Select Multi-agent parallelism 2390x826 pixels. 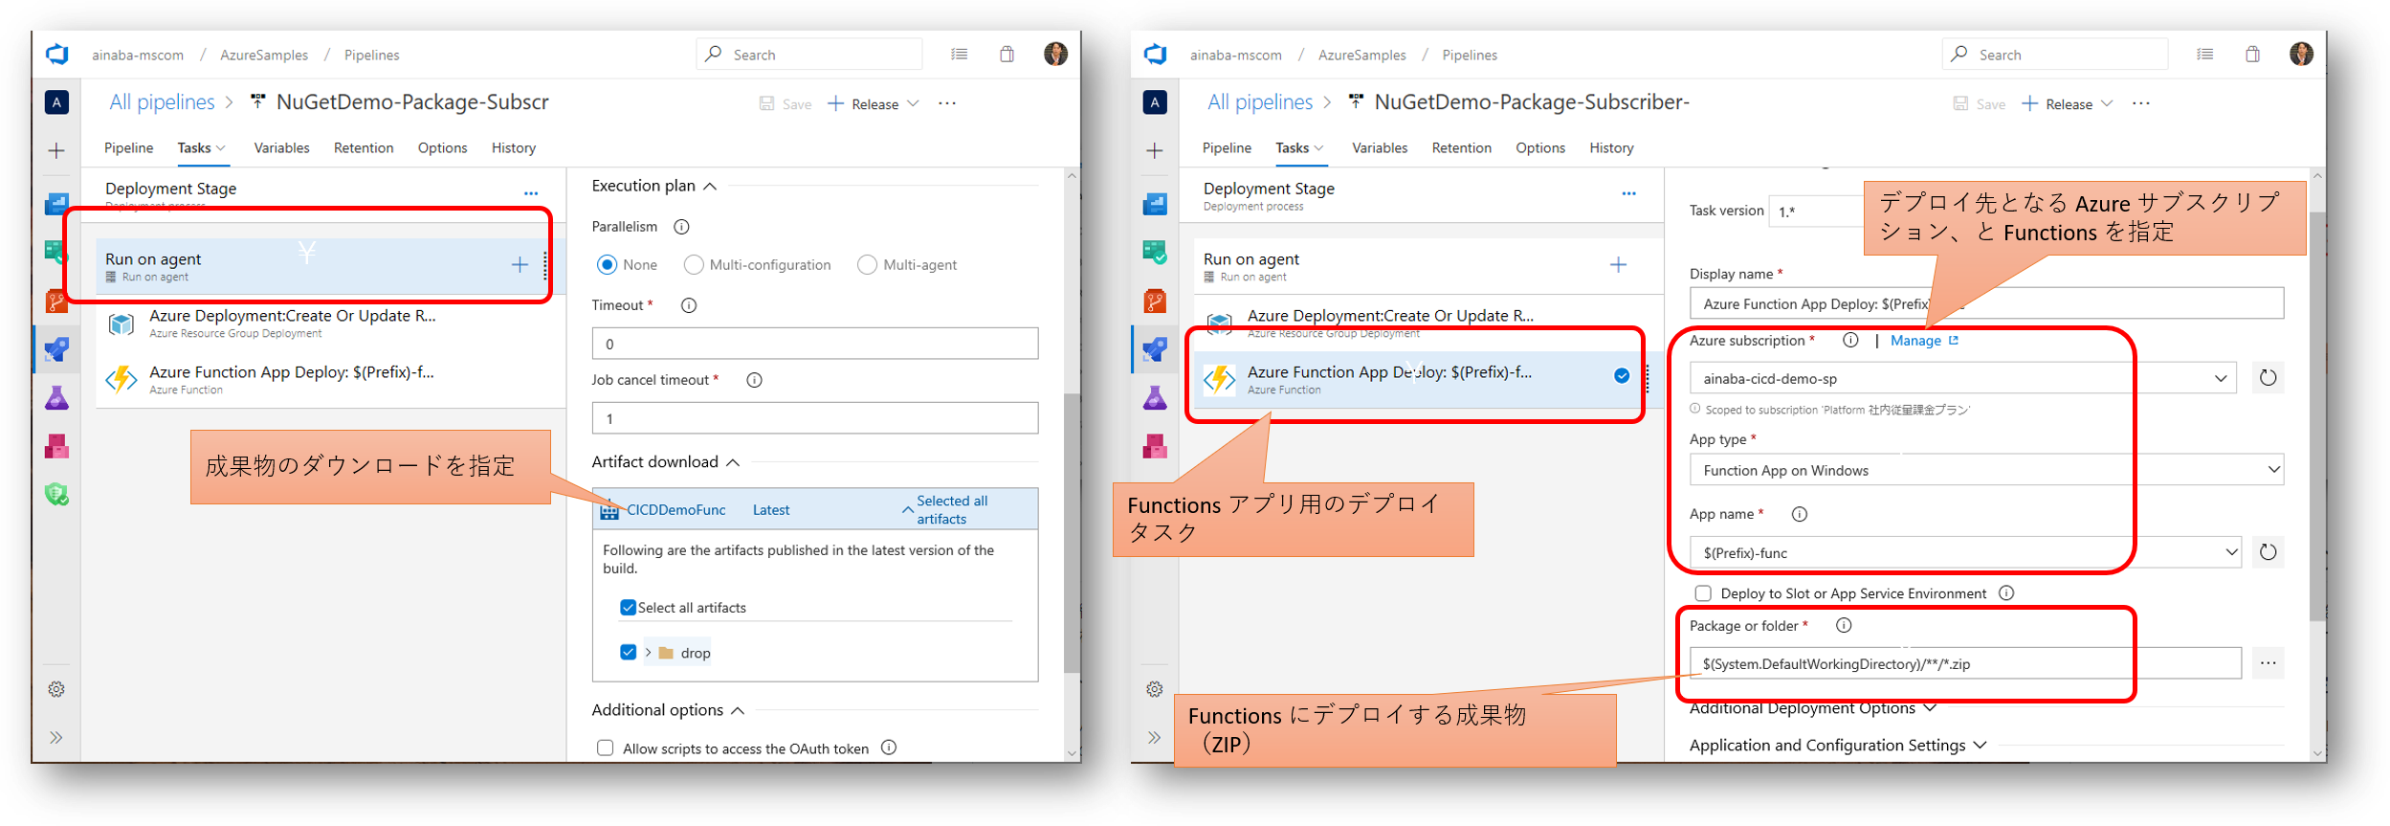click(x=867, y=264)
